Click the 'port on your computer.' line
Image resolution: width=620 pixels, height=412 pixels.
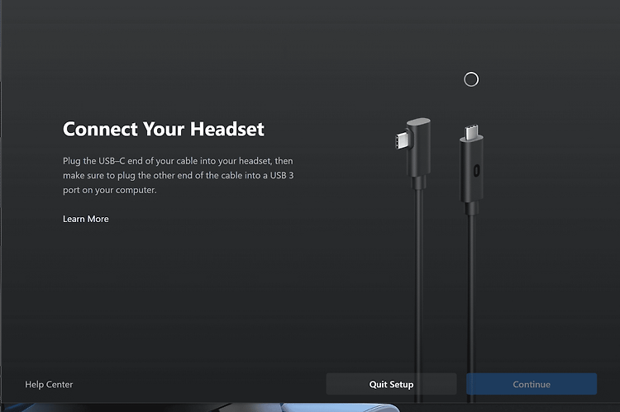109,190
